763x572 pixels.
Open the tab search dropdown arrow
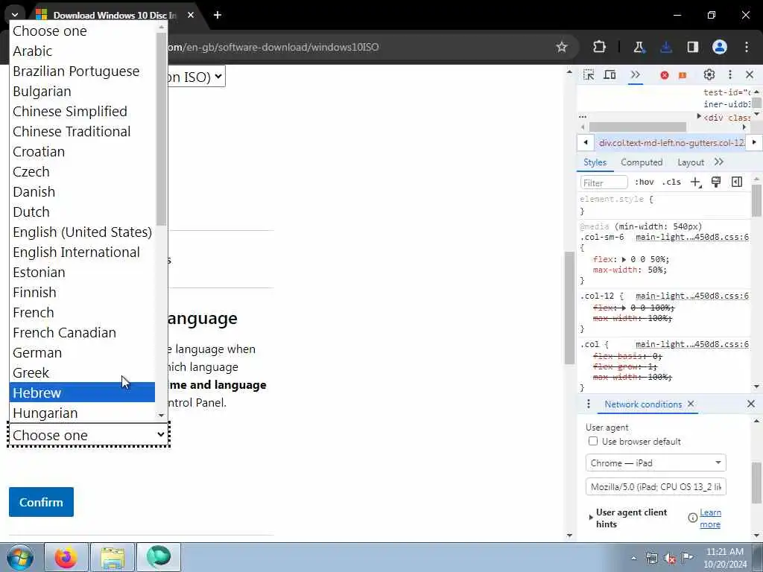coord(15,15)
